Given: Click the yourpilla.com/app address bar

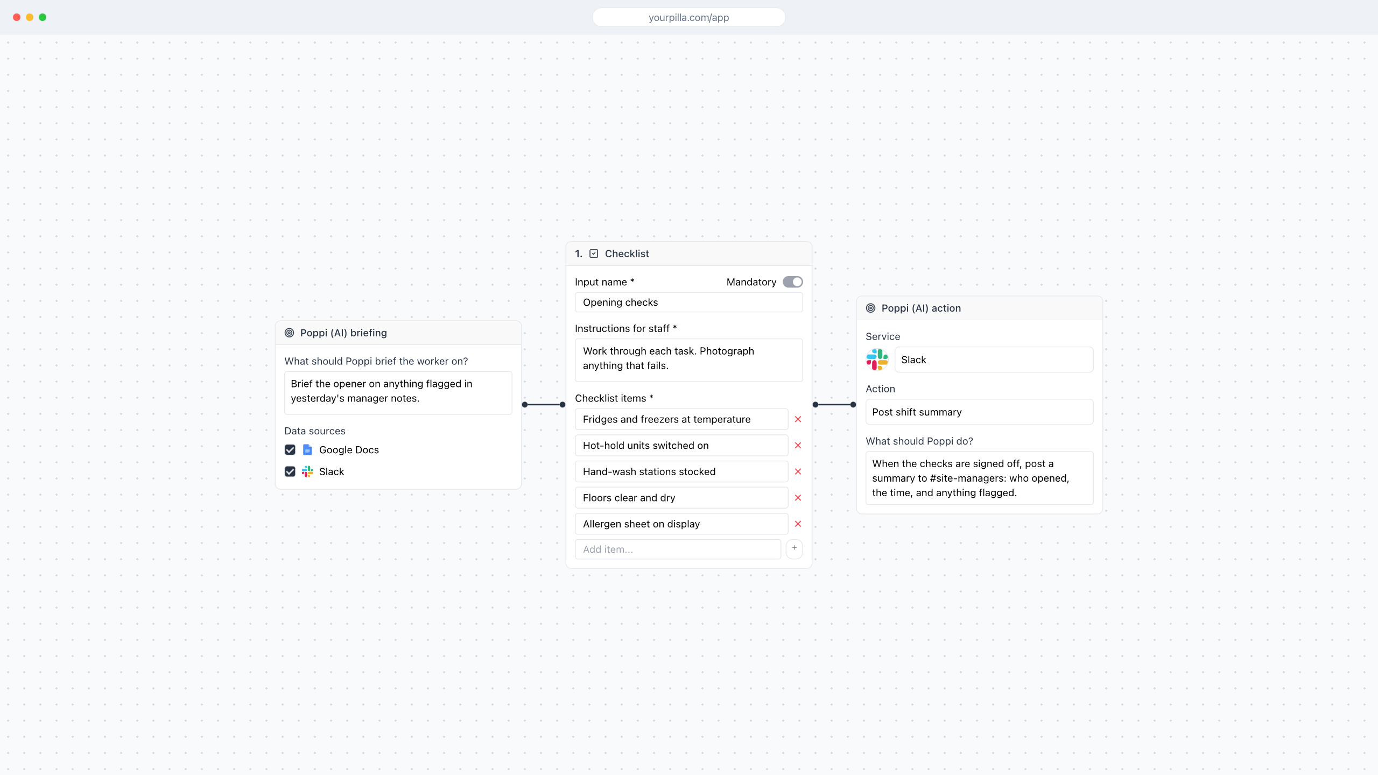Looking at the screenshot, I should click(x=688, y=17).
